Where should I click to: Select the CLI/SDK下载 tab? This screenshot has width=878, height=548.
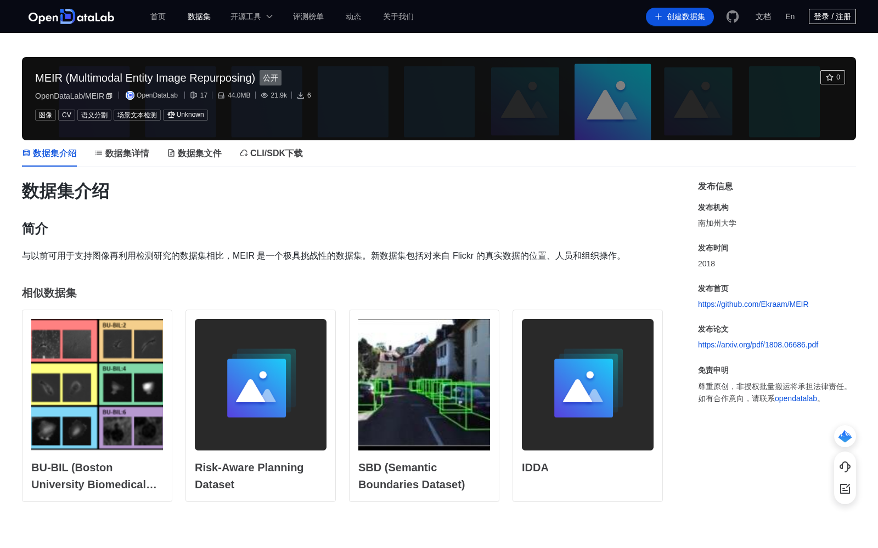[271, 153]
